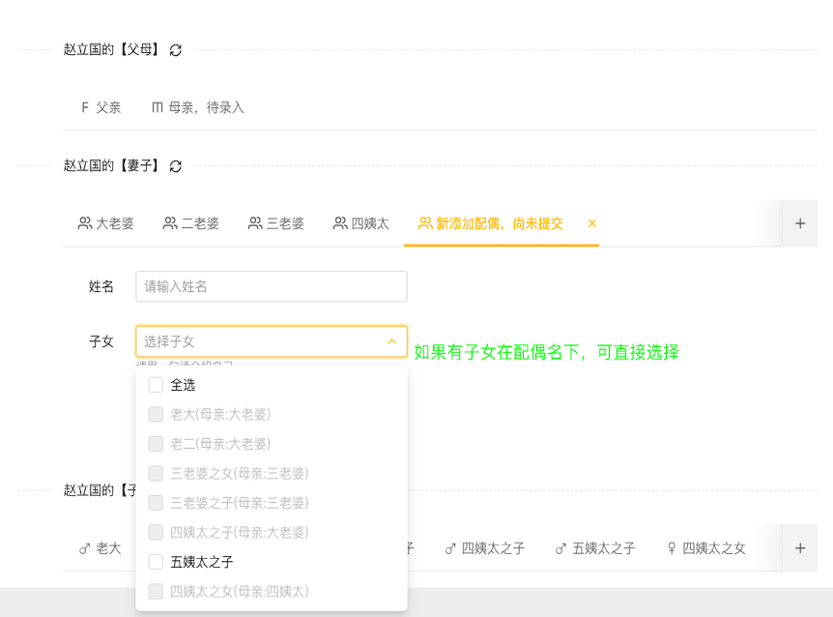Click the male icon beside 五姨太之子 tab
Image resolution: width=833 pixels, height=617 pixels.
pyautogui.click(x=560, y=549)
